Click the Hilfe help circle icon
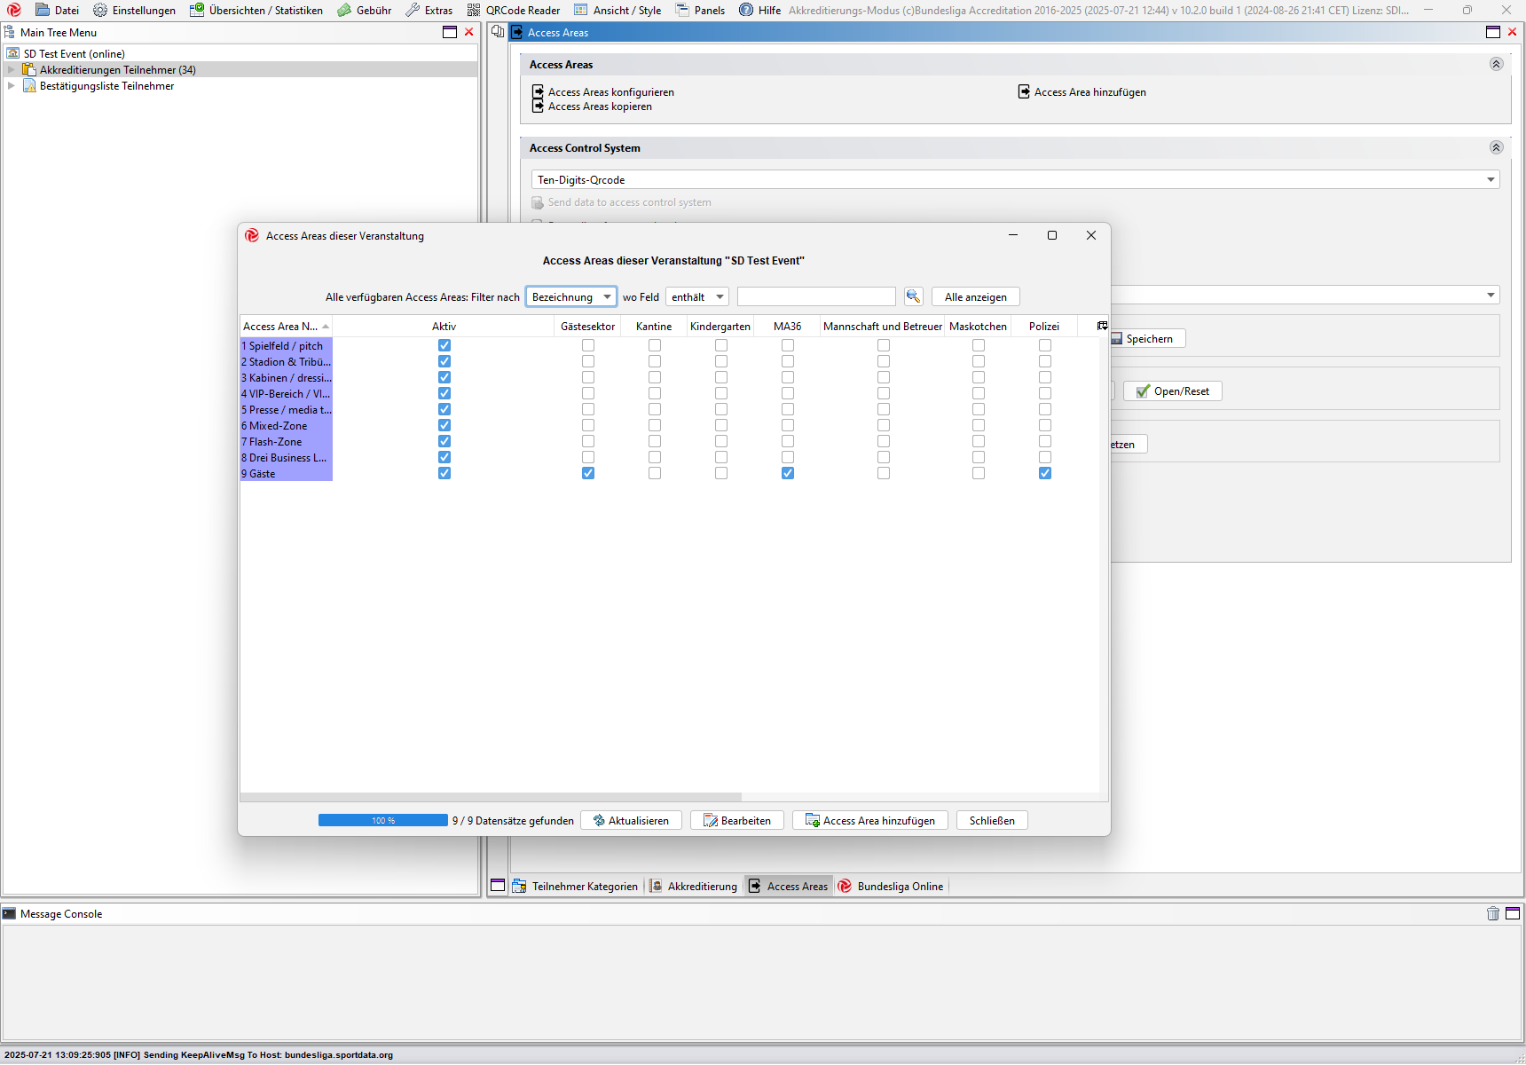1526x1065 pixels. [x=746, y=10]
